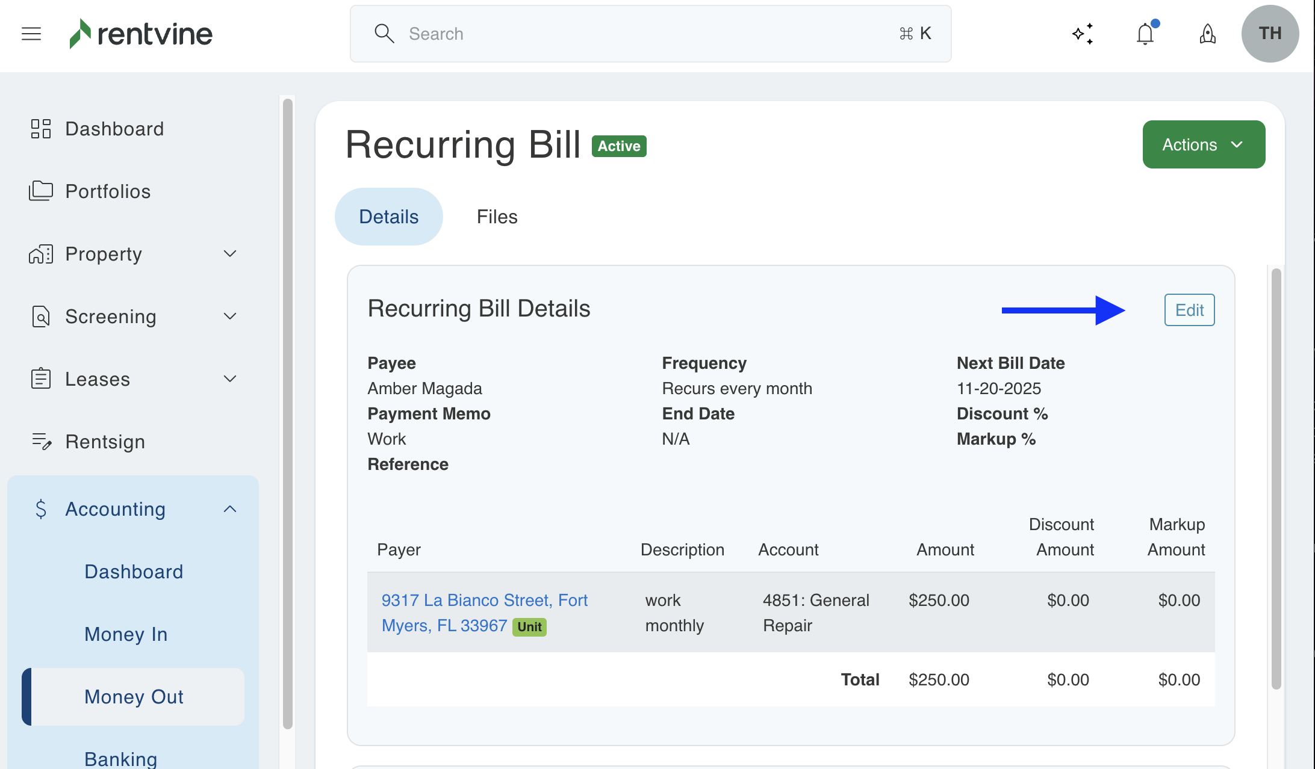Click the Rentvine logo
The width and height of the screenshot is (1315, 769).
tap(141, 34)
